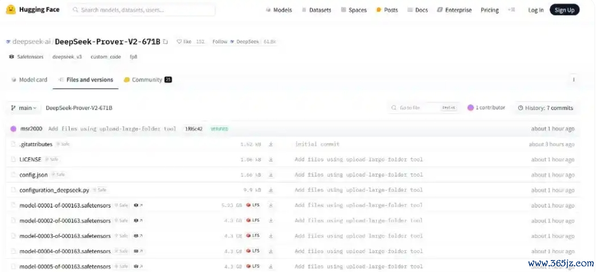This screenshot has width=598, height=272.
Task: Open the Docs page
Action: (x=417, y=10)
